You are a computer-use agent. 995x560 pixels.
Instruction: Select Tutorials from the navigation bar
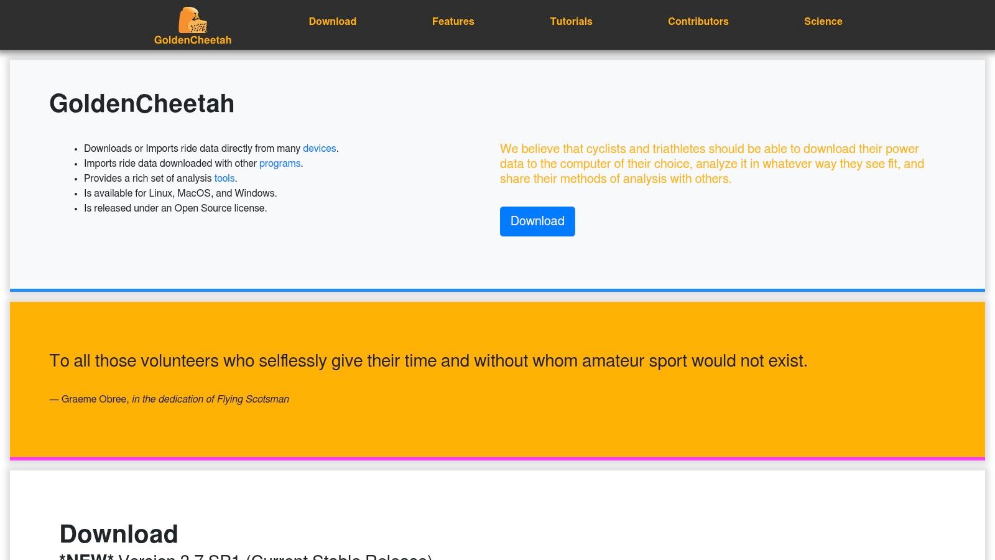point(572,21)
